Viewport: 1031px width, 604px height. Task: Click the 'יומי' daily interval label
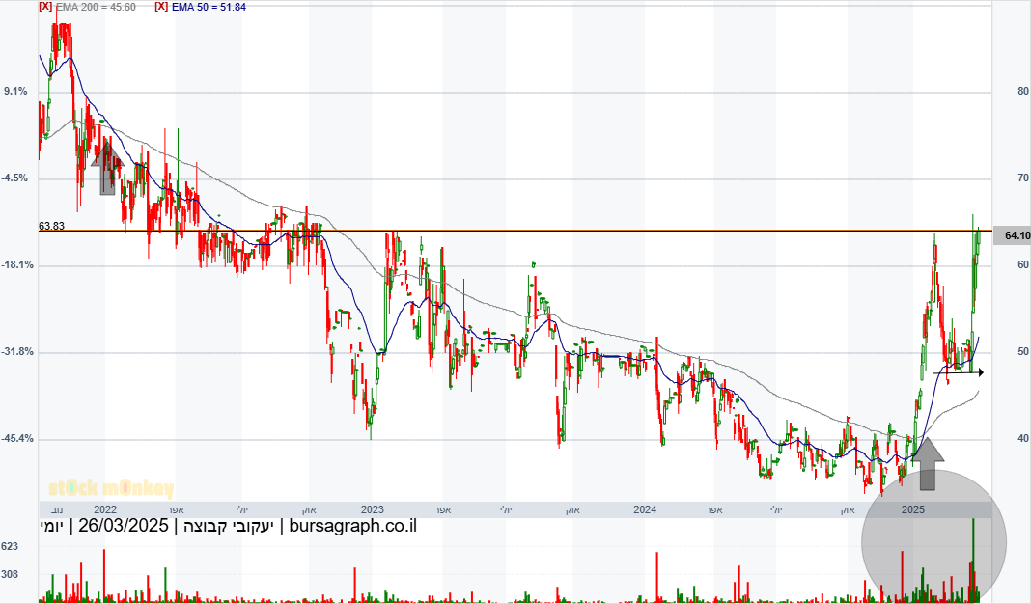[x=51, y=527]
